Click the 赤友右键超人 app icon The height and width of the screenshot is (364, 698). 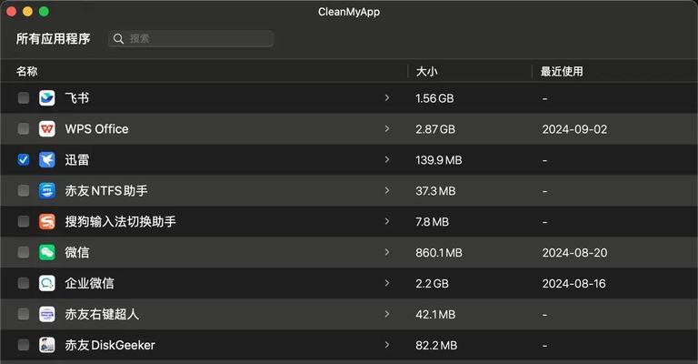[x=46, y=314]
